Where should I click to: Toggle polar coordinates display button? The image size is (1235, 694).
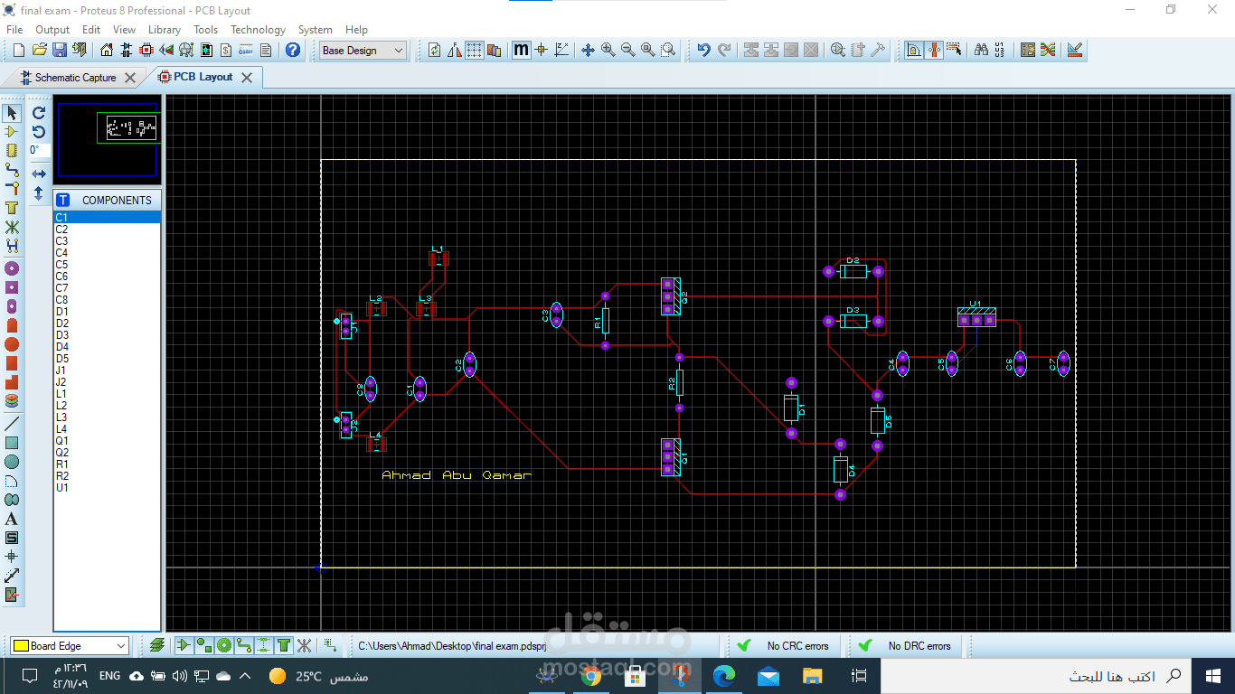click(x=561, y=51)
